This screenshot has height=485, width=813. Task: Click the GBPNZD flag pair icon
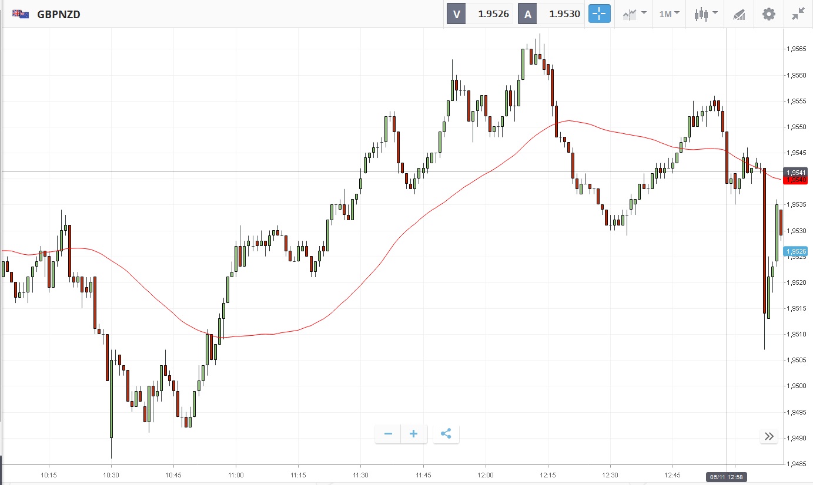click(x=21, y=14)
